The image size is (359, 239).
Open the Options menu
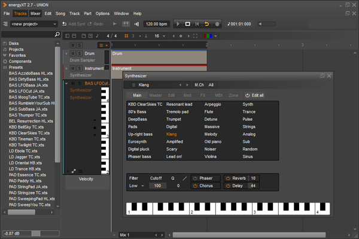pos(102,13)
